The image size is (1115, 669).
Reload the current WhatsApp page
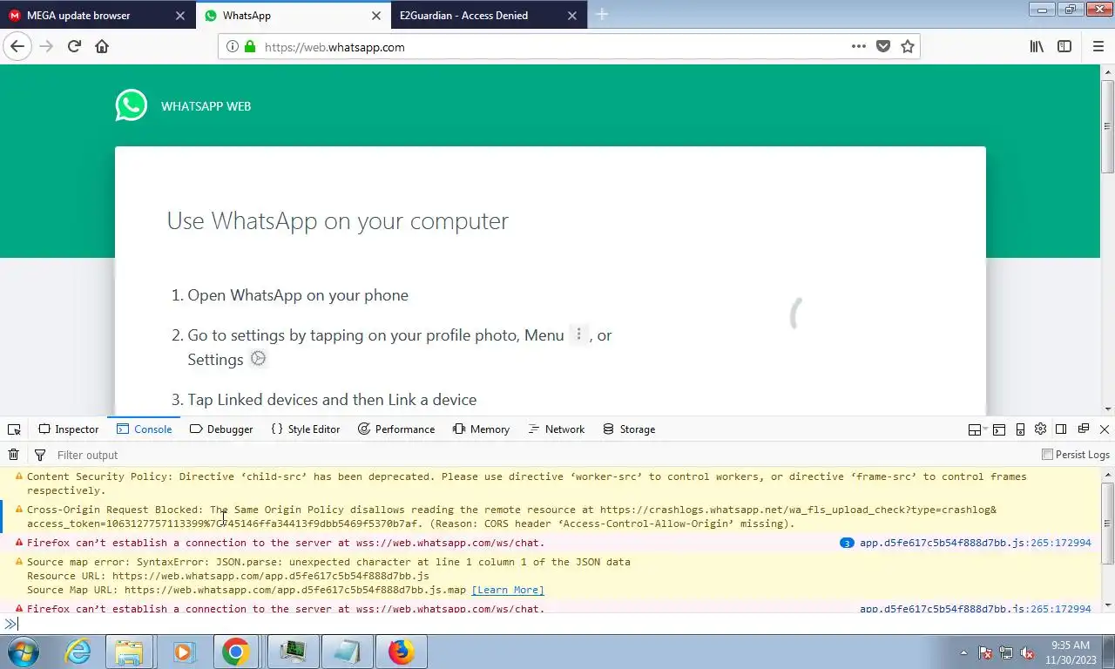pos(74,47)
